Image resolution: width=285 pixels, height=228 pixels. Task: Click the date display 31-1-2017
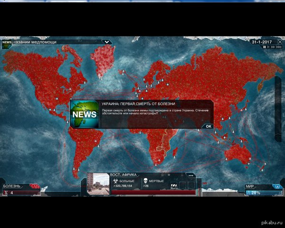(x=263, y=42)
